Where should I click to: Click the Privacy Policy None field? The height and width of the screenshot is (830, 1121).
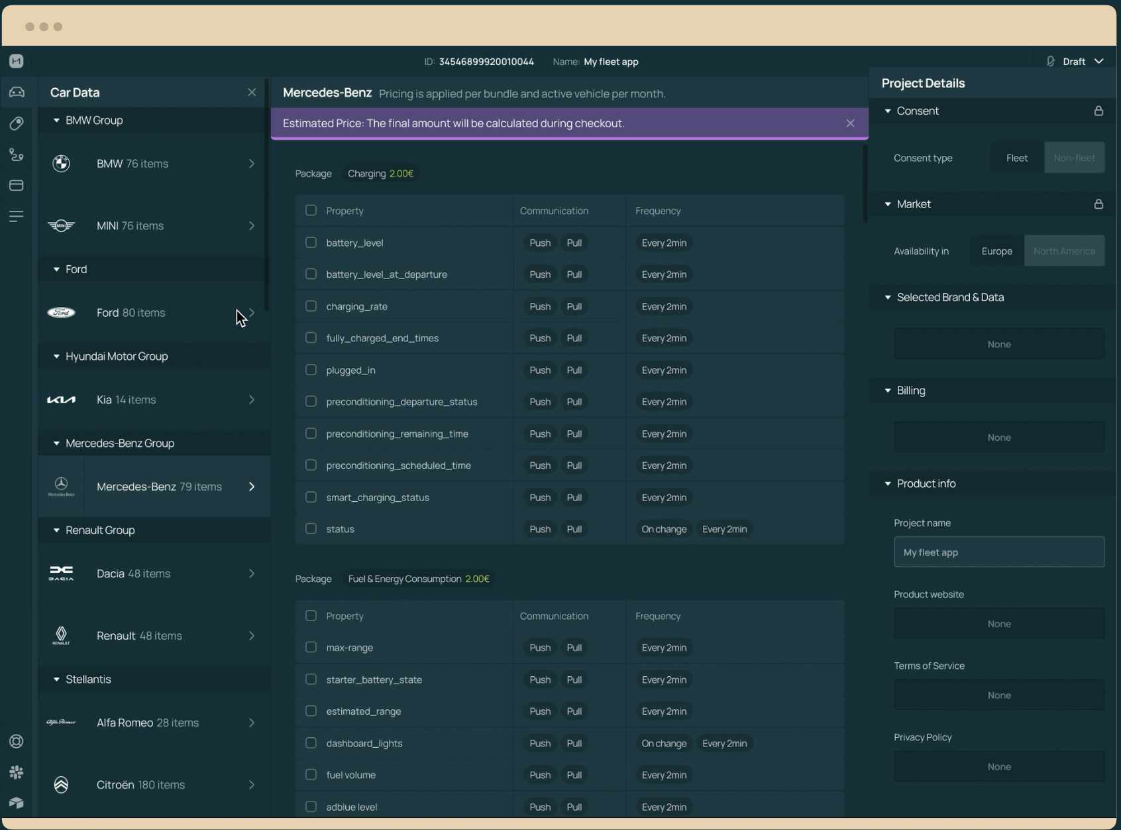pyautogui.click(x=999, y=766)
